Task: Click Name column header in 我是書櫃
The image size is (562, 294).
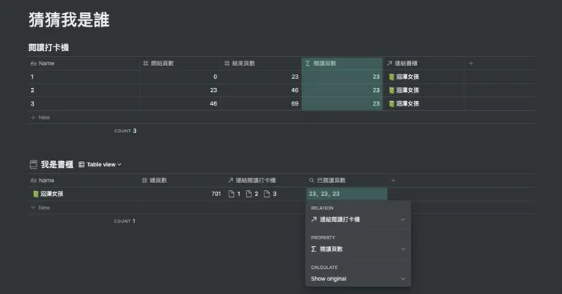Action: (x=83, y=180)
